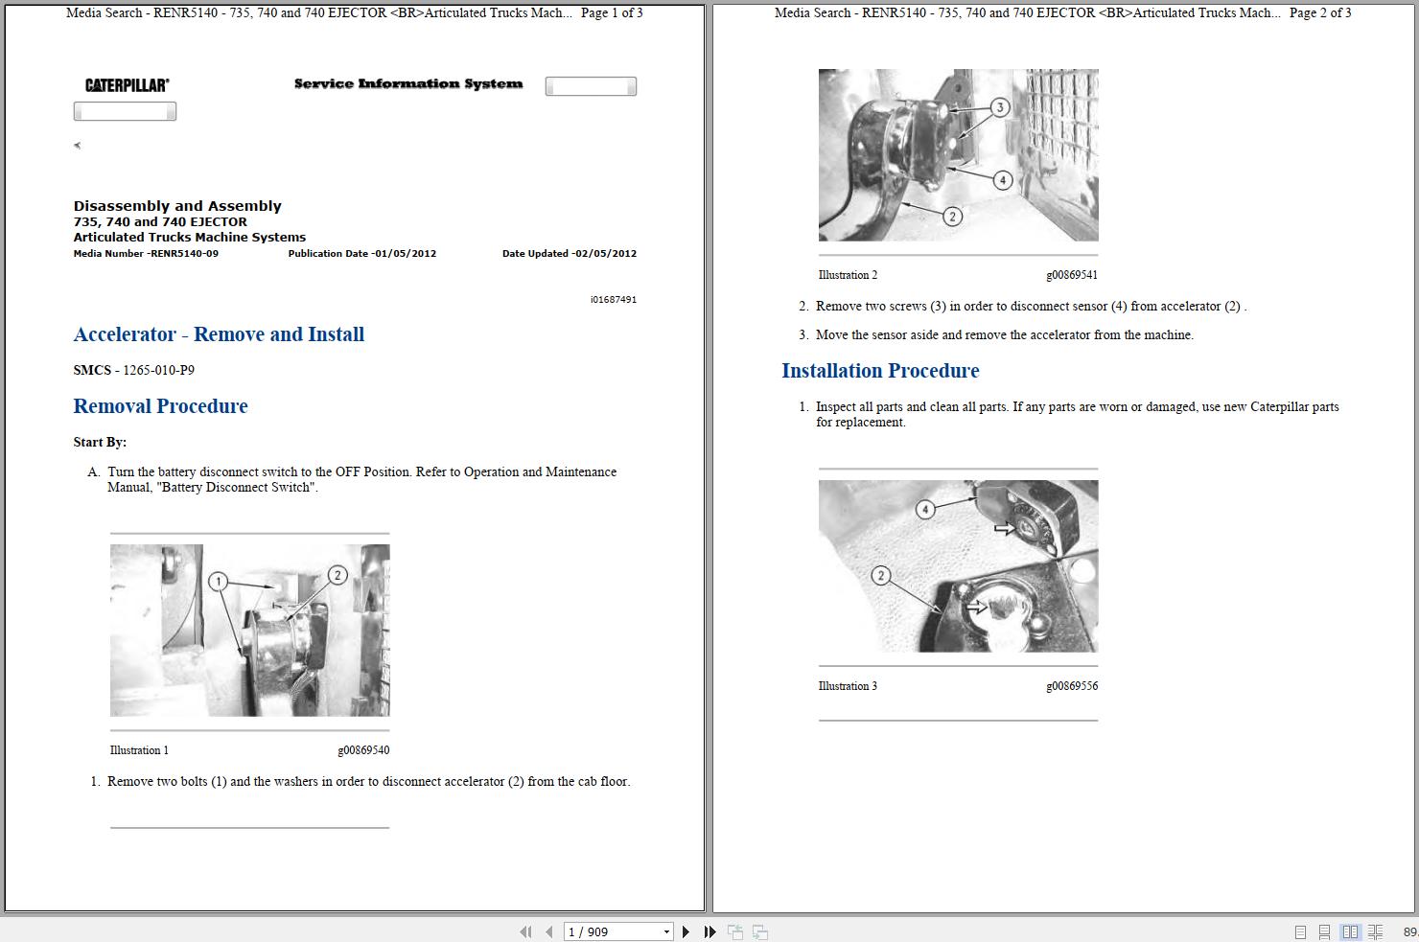Click Illustration 1 photo of accelerator
This screenshot has height=942, width=1419.
(x=249, y=631)
